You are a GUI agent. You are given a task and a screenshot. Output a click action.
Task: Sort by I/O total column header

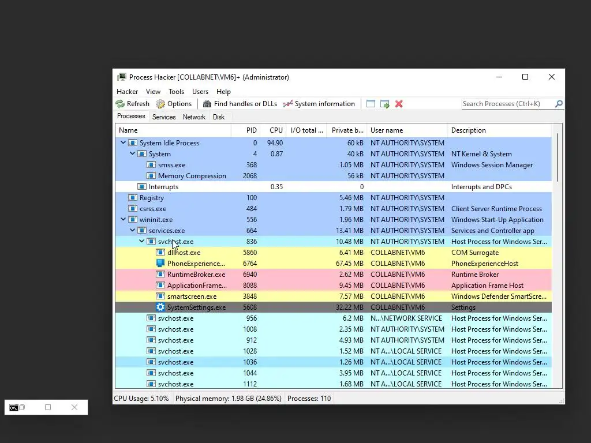pos(306,130)
